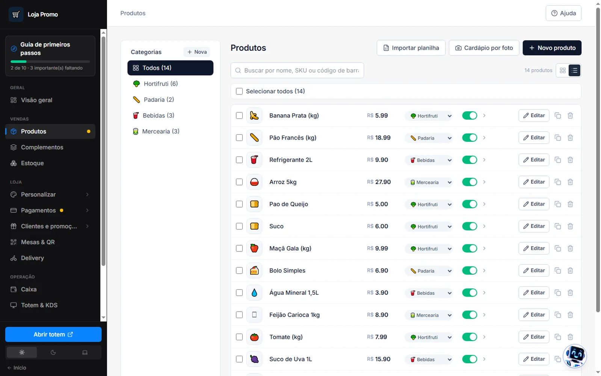Add a new category with Nova

[x=197, y=52]
